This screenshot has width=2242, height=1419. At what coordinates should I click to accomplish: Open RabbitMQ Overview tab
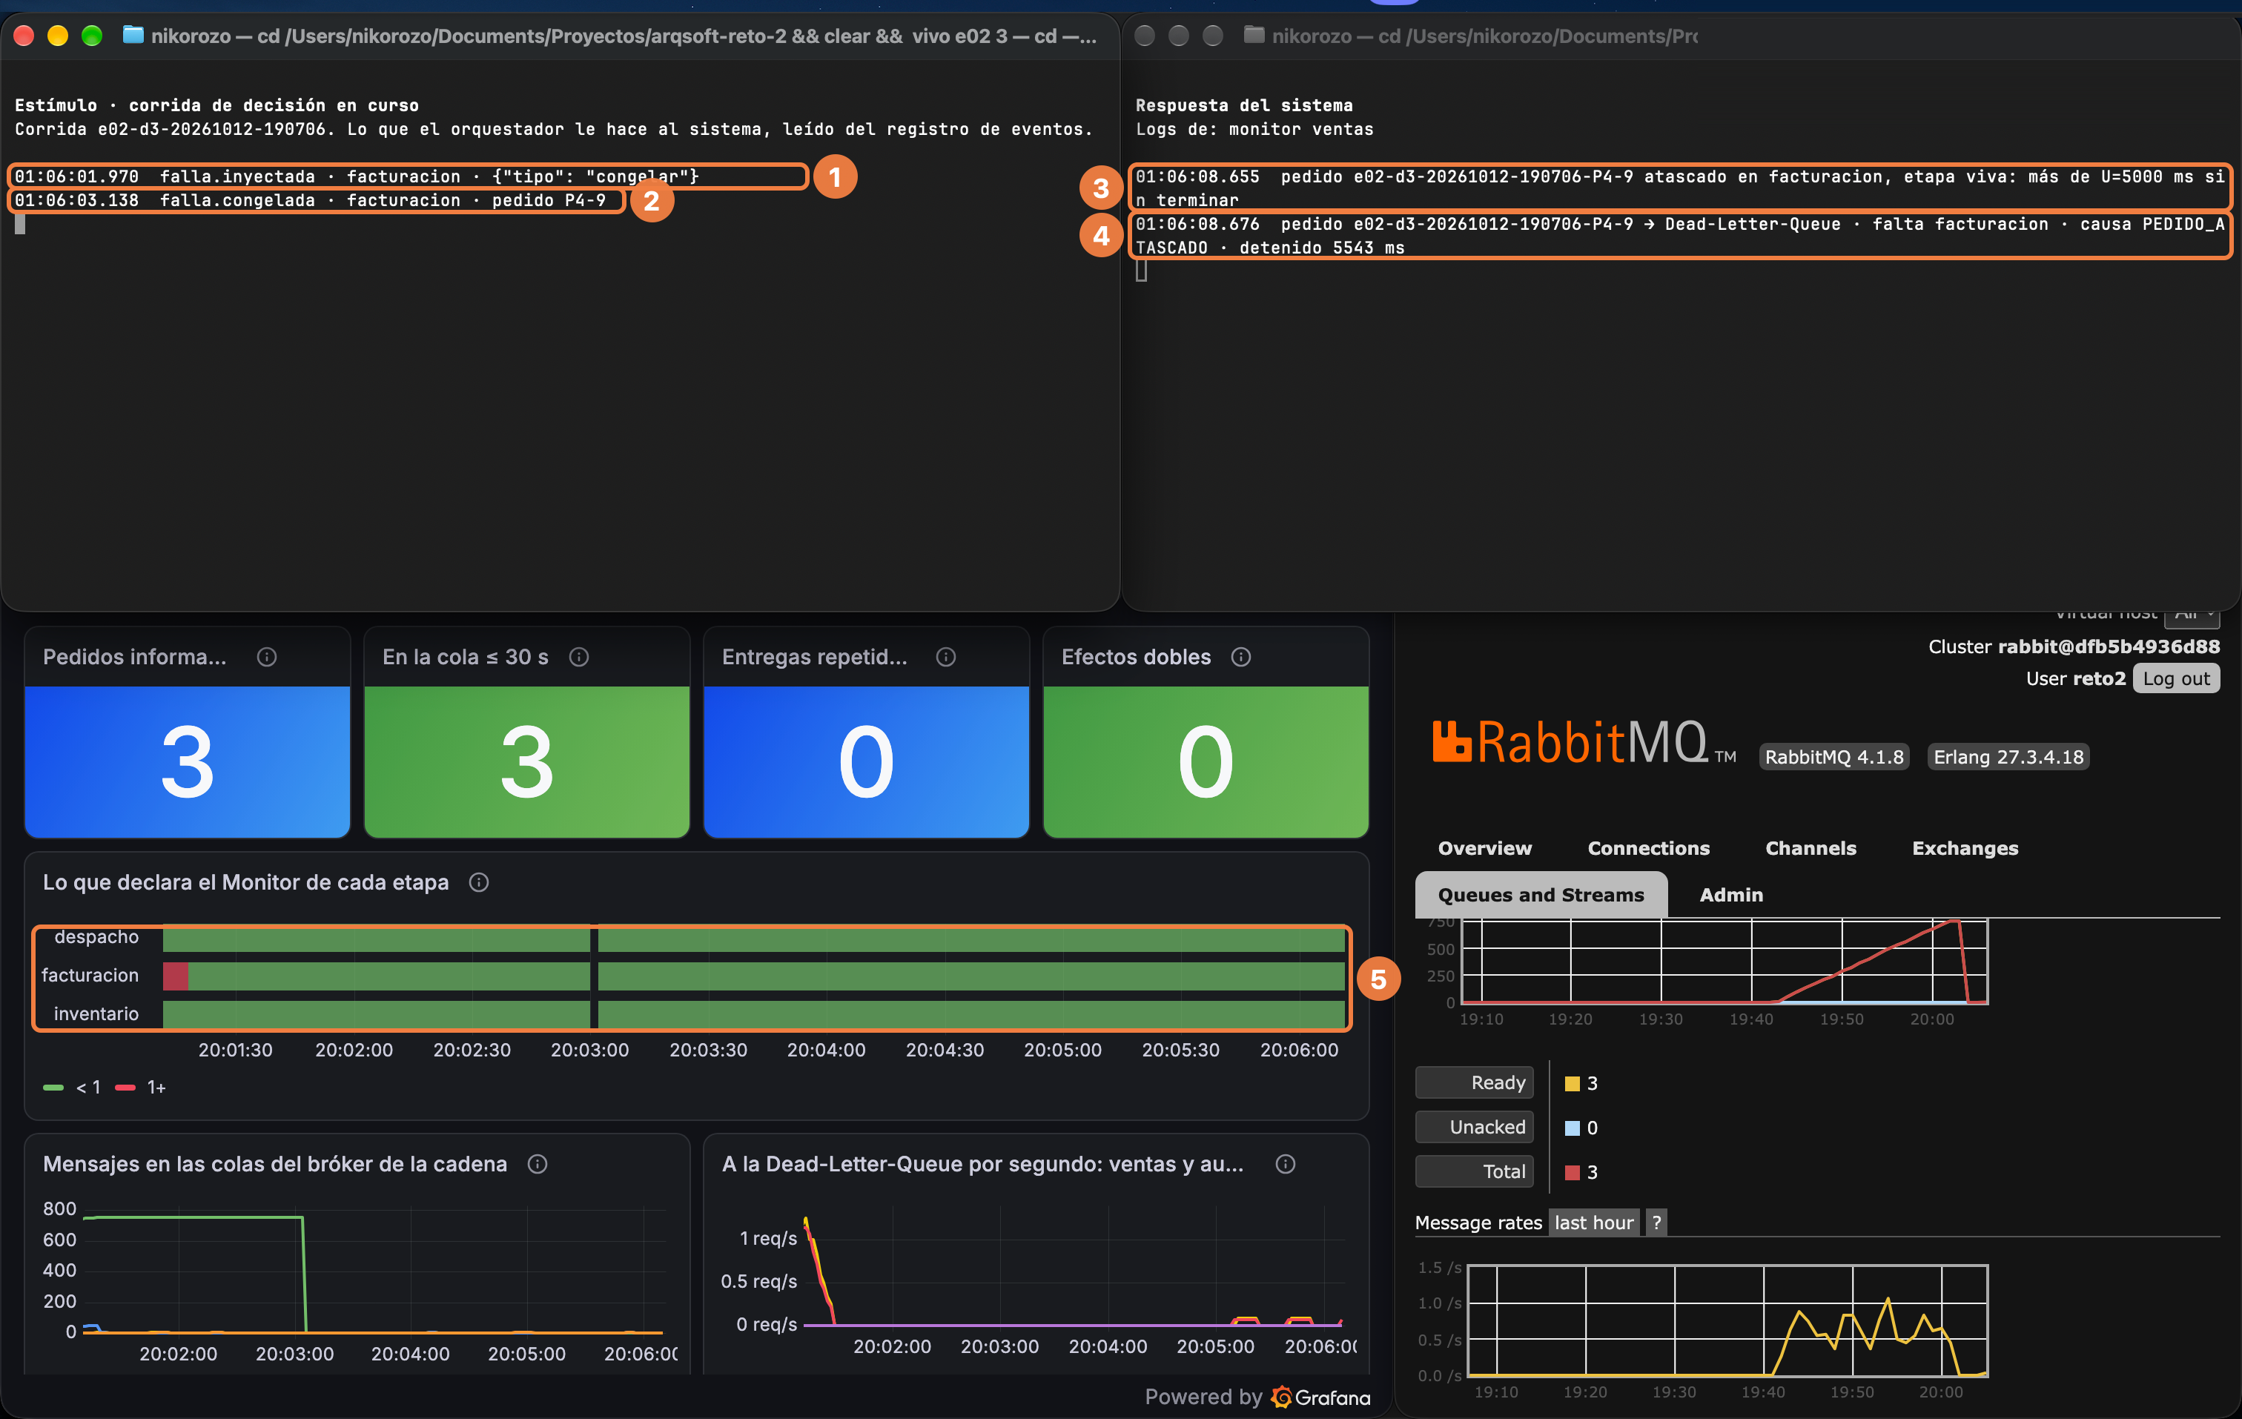tap(1484, 848)
